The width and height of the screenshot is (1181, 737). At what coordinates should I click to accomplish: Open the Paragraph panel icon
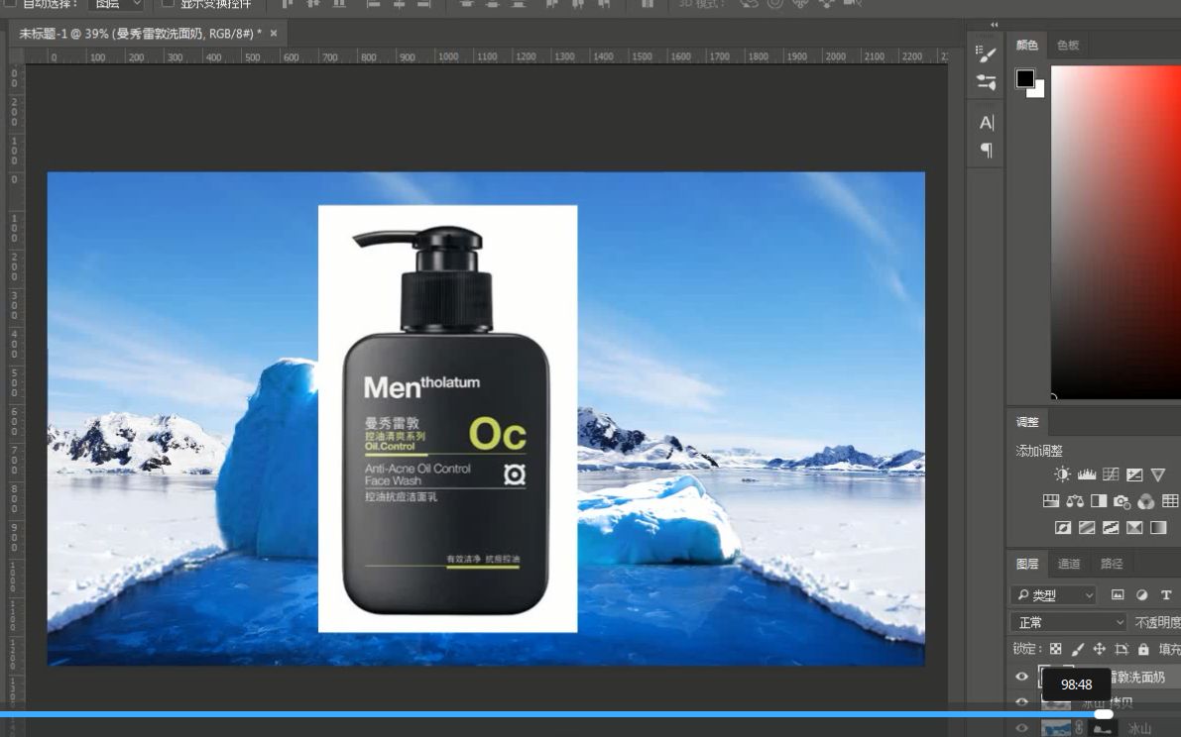pos(986,150)
